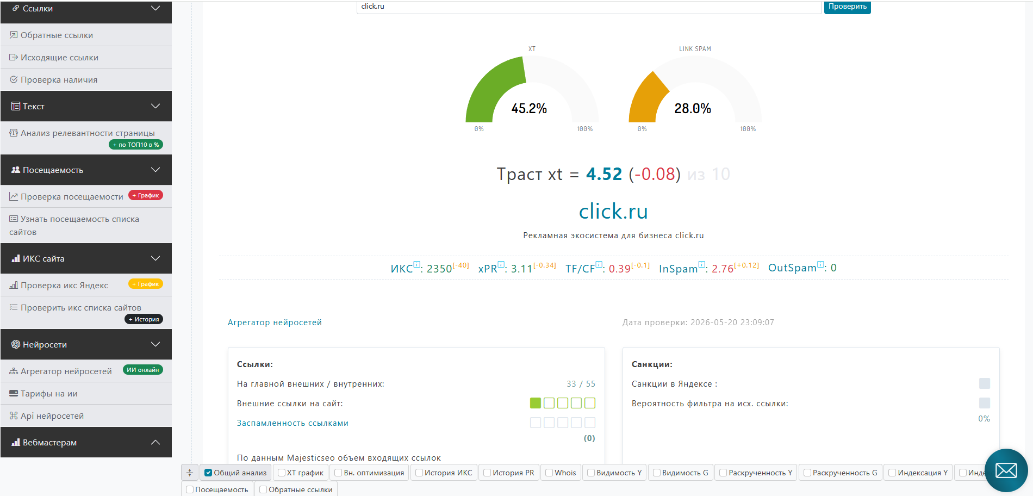Click the orange LINK SPAM 28.0% gauge
1033x496 pixels.
[x=695, y=90]
